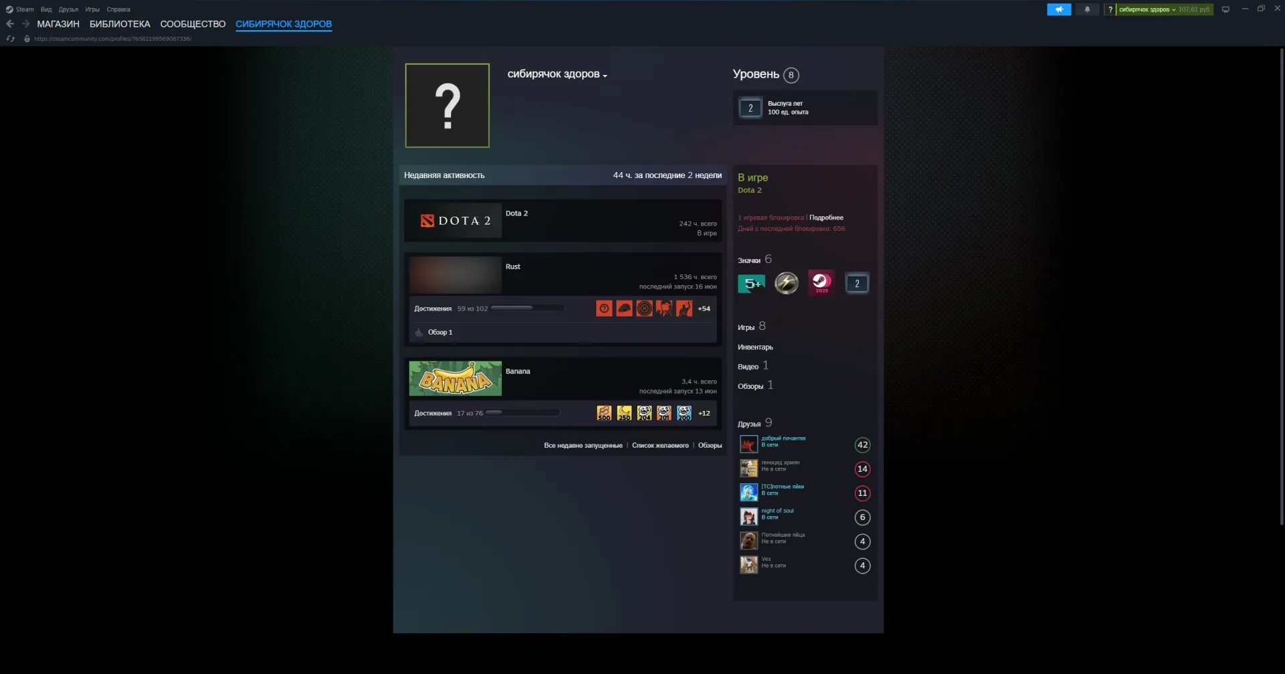The width and height of the screenshot is (1285, 674).
Task: Click Big Picture mode monitor icon
Action: (1225, 9)
